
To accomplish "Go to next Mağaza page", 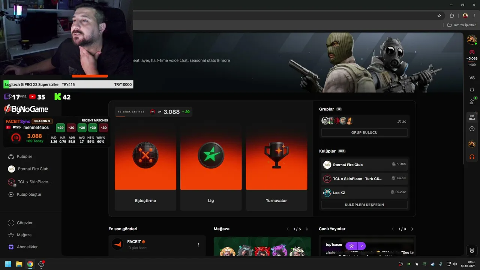I will [307, 229].
